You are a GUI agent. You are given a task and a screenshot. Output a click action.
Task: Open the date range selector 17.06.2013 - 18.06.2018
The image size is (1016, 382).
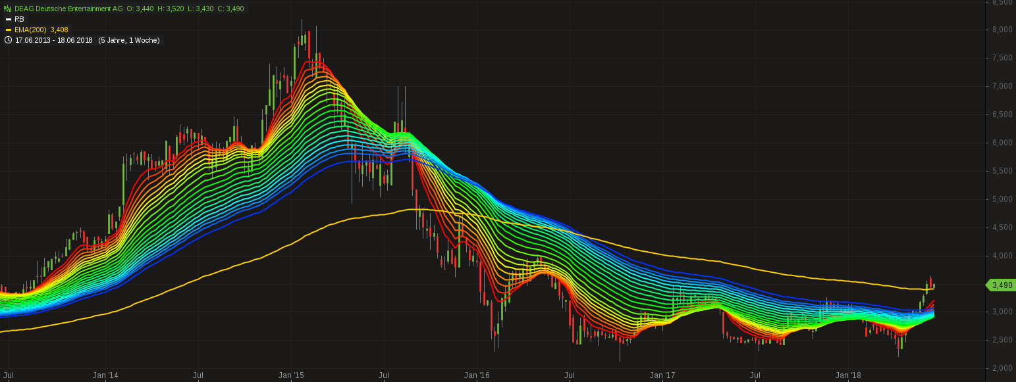[53, 40]
